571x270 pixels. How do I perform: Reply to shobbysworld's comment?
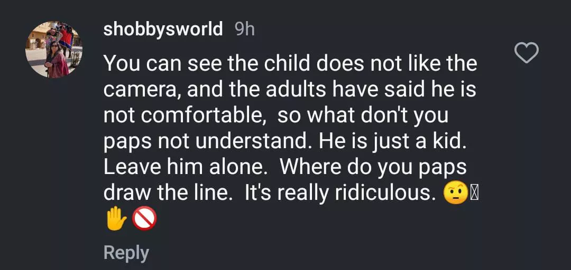point(126,253)
